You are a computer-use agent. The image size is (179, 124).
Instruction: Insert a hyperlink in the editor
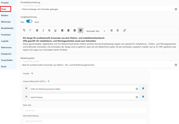click(124, 31)
